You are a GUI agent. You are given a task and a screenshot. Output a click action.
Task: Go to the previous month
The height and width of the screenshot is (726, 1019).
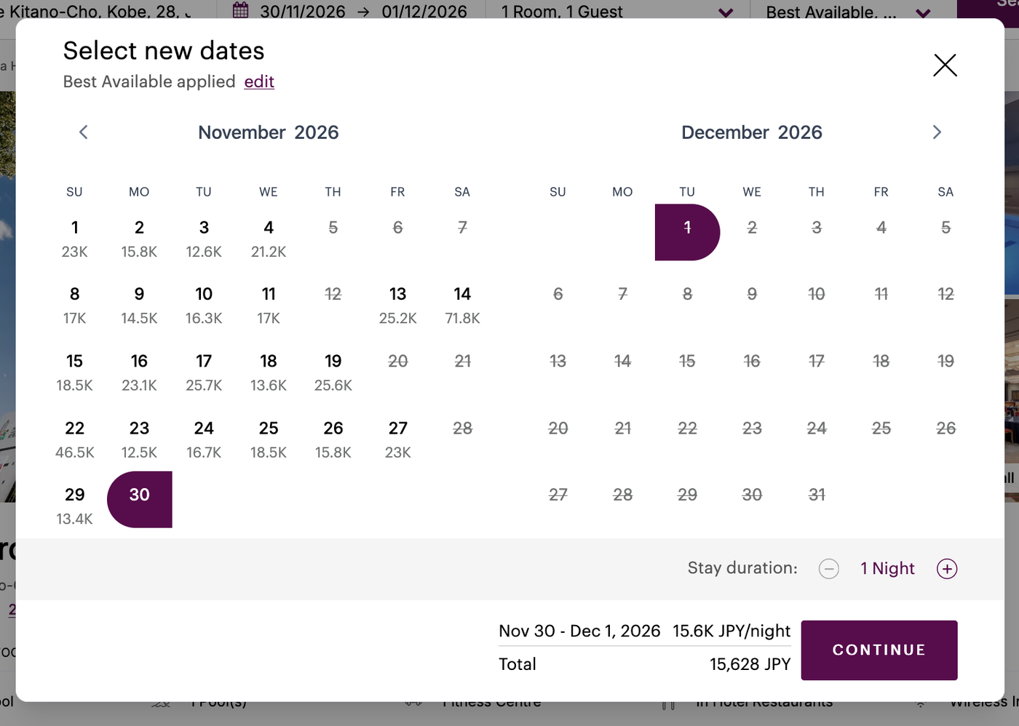point(84,132)
